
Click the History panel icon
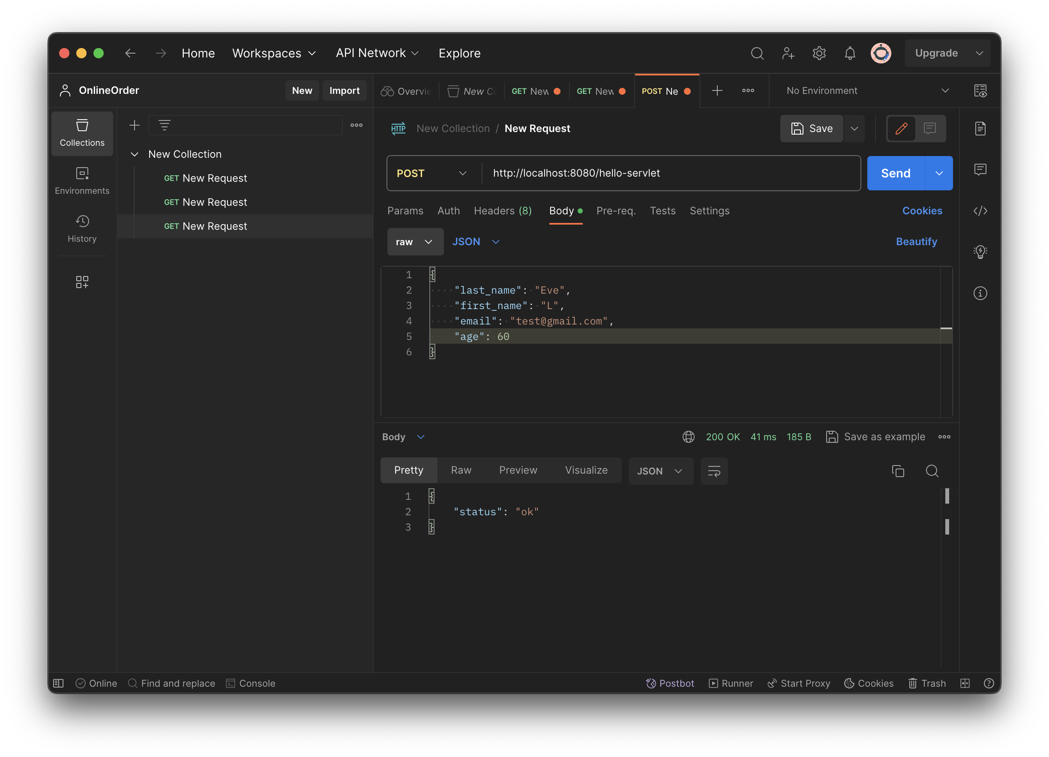[x=81, y=221]
